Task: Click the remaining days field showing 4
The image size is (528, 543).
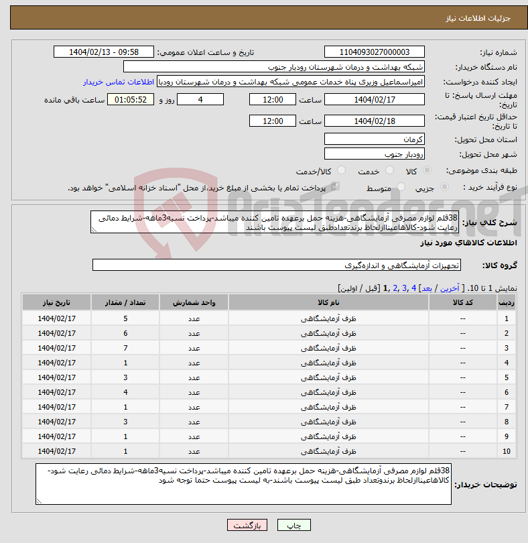Action: click(200, 100)
